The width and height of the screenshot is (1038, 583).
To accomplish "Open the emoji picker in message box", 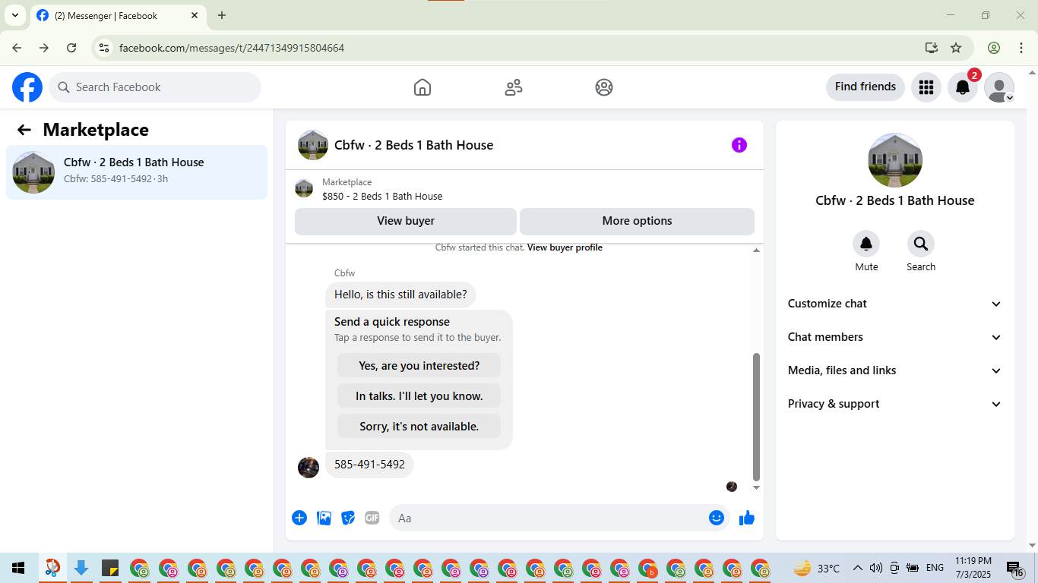I will point(717,518).
